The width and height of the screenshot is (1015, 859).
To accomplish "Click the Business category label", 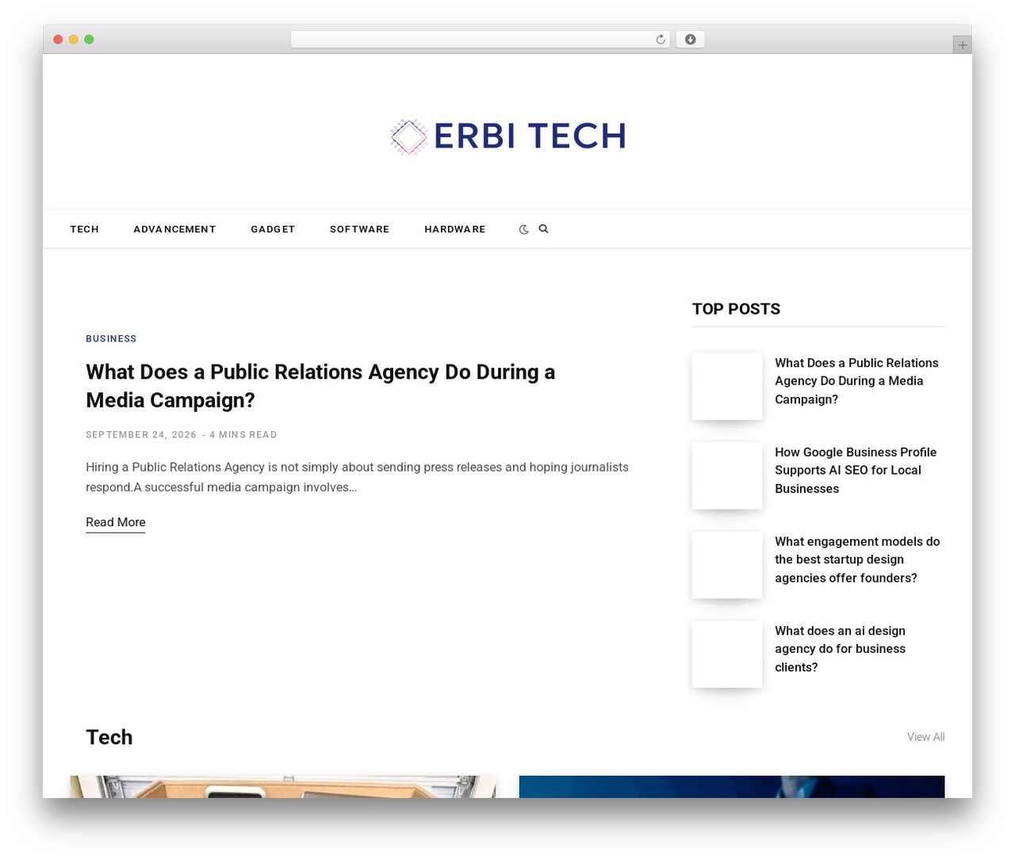I will click(x=111, y=338).
